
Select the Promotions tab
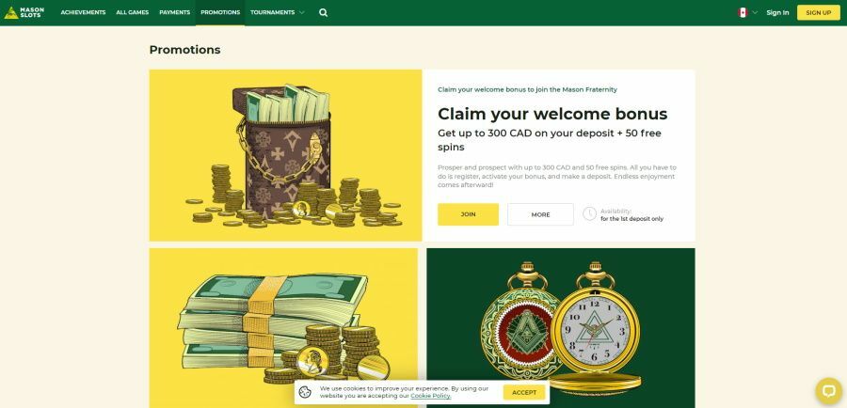tap(220, 12)
